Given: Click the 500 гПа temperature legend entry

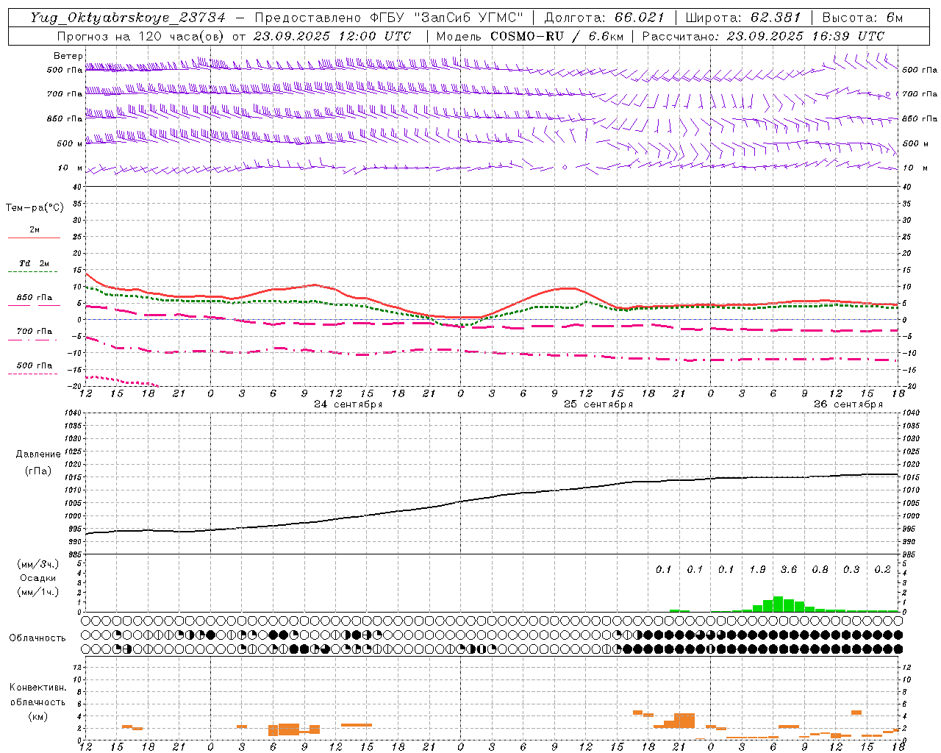Looking at the screenshot, I should pos(34,365).
